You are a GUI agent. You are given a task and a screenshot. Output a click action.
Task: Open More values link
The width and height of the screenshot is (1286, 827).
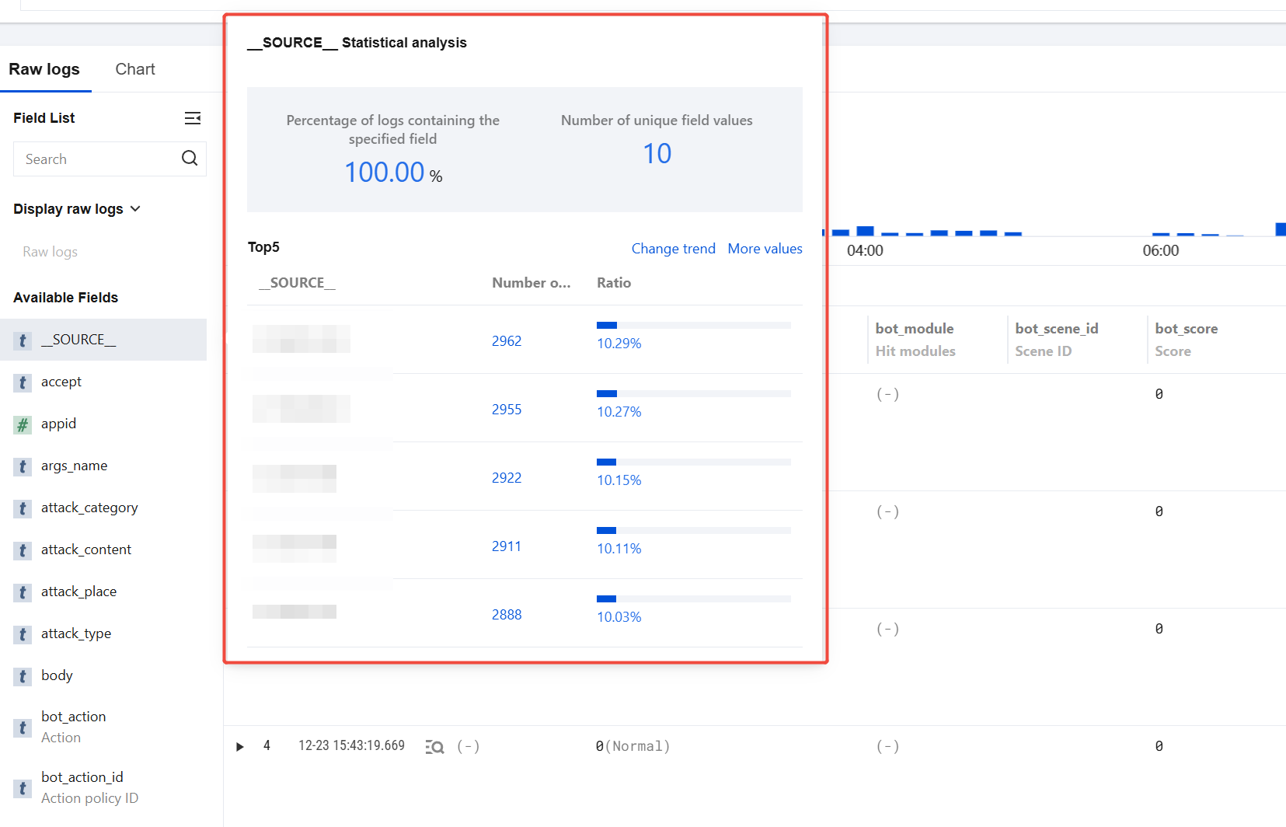(x=765, y=249)
